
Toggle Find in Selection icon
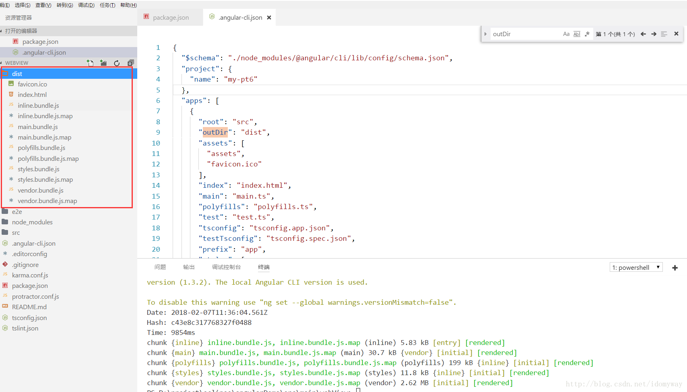(x=664, y=34)
